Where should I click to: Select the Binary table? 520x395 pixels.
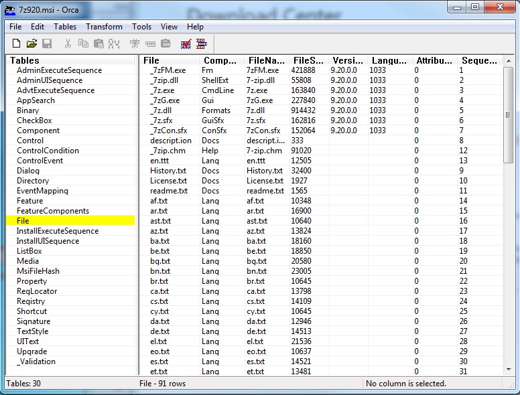(x=28, y=110)
